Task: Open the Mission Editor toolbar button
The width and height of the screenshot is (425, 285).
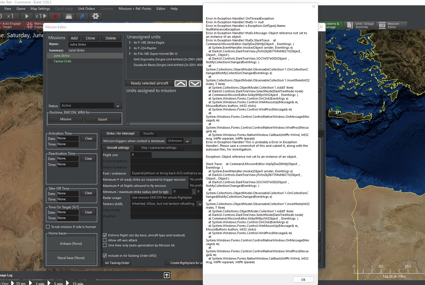Action: pyautogui.click(x=391, y=25)
